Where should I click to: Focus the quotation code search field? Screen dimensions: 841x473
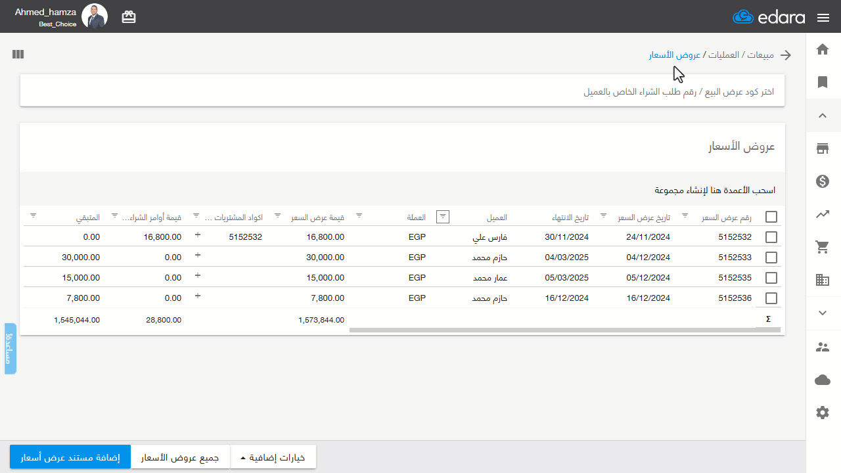point(403,91)
